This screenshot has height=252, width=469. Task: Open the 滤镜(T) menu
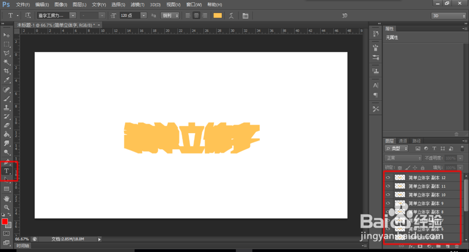(137, 5)
